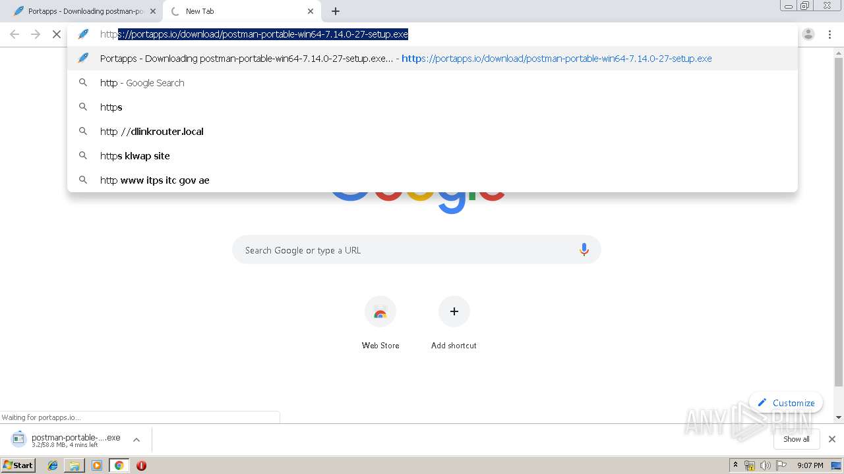Open the Windows Start menu
844x474 pixels.
18,465
